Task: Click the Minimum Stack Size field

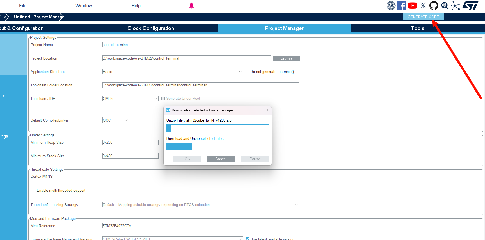Action: point(130,156)
